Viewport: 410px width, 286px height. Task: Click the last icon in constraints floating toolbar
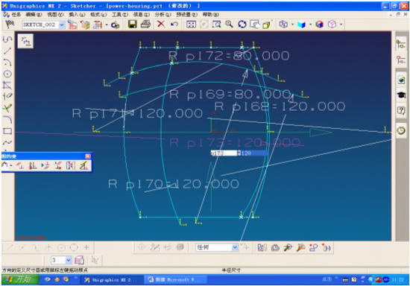click(x=83, y=165)
